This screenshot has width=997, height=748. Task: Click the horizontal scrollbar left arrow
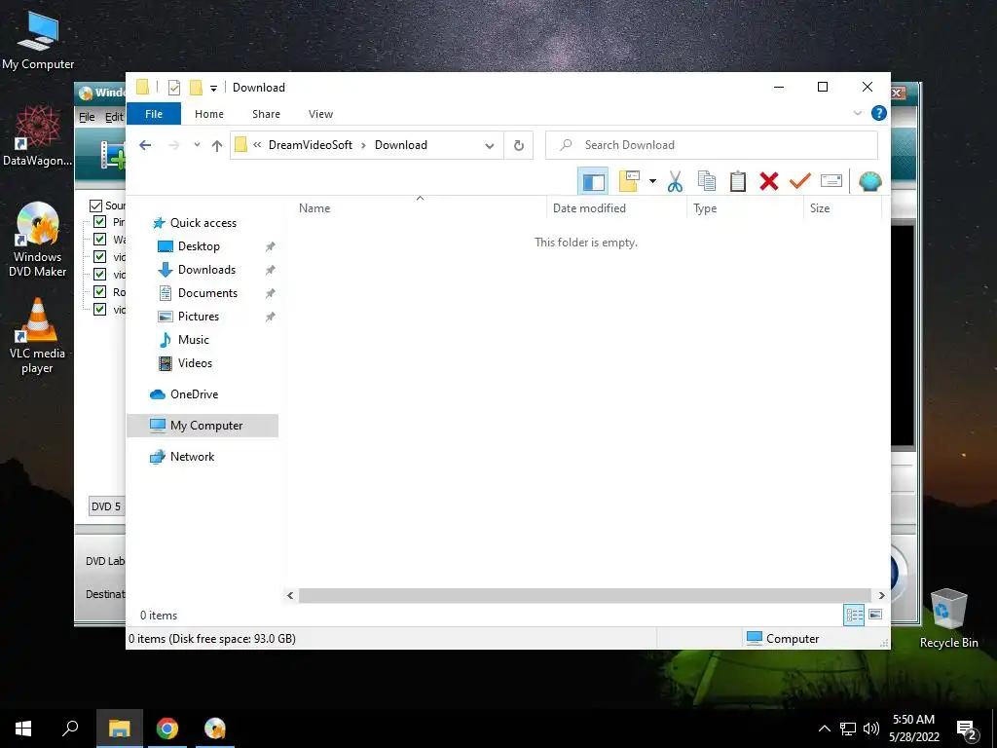coord(290,595)
